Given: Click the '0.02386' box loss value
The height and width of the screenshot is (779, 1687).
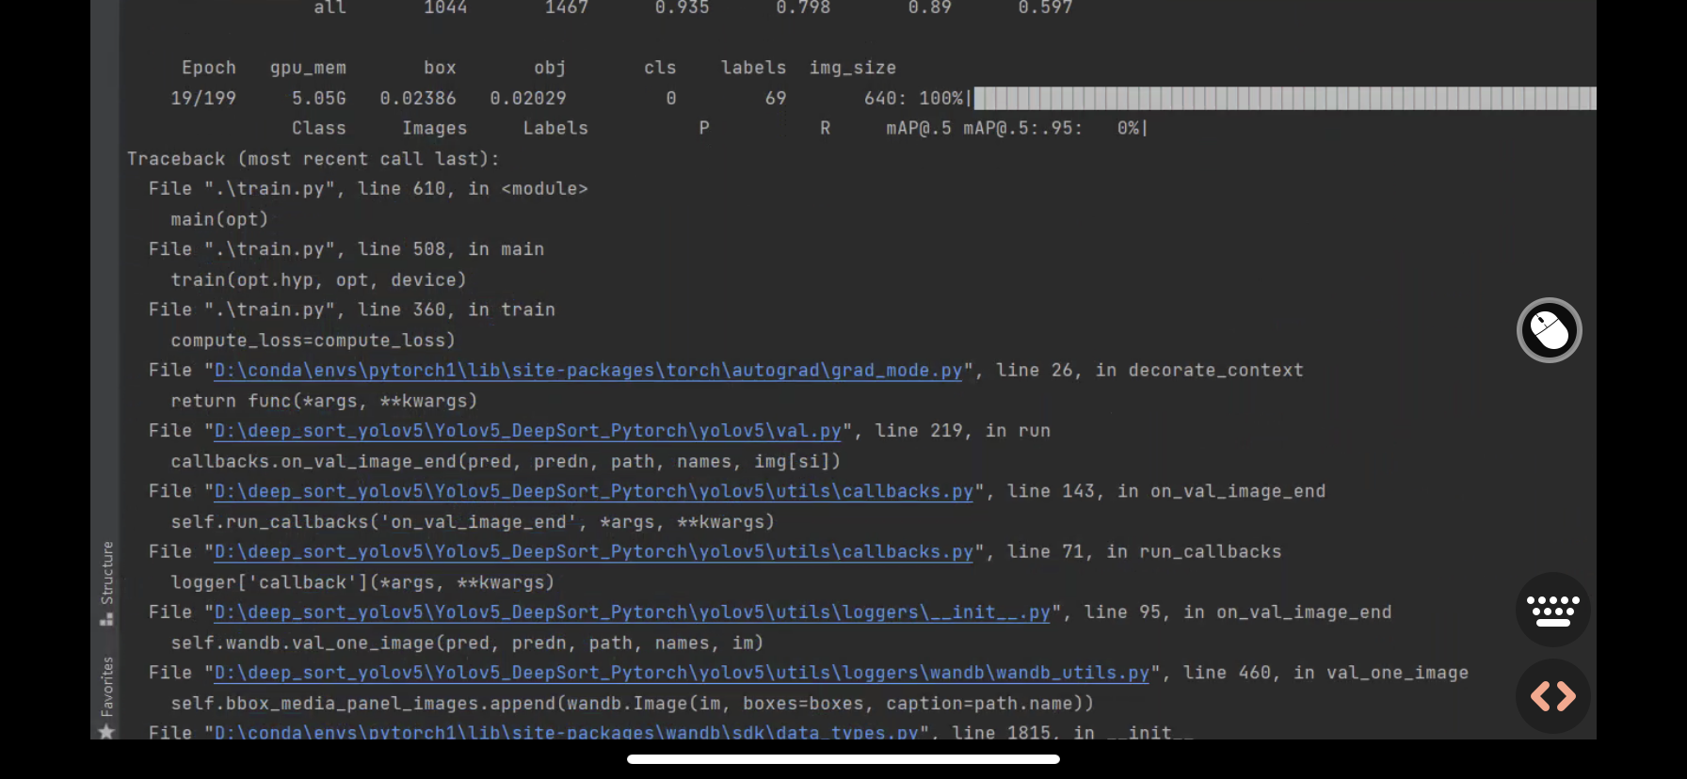Looking at the screenshot, I should pos(418,98).
